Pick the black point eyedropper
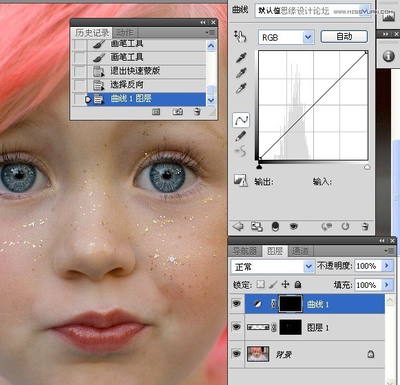Viewport: 400px width, 385px height. (x=241, y=58)
